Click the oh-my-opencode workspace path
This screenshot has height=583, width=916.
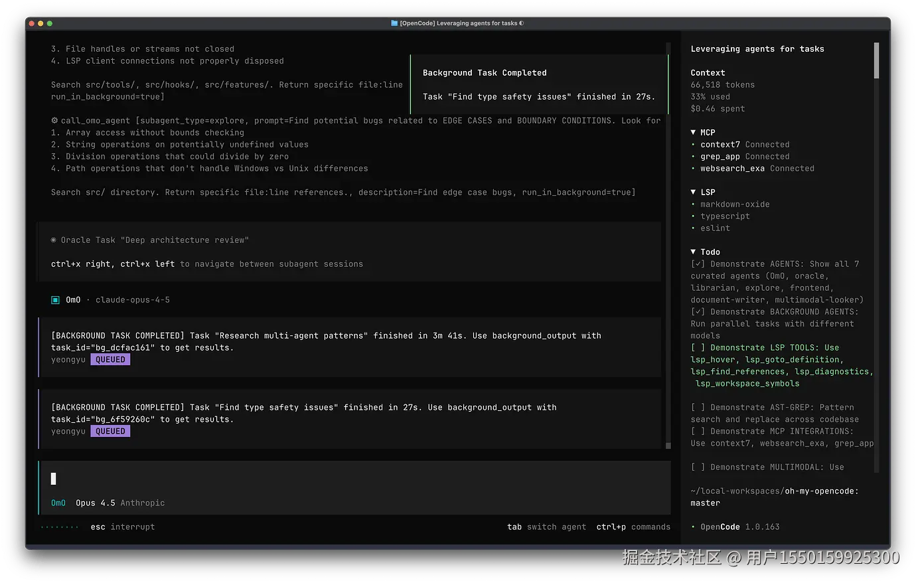coord(775,491)
